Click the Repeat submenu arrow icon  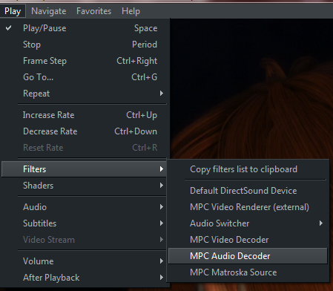tap(162, 94)
